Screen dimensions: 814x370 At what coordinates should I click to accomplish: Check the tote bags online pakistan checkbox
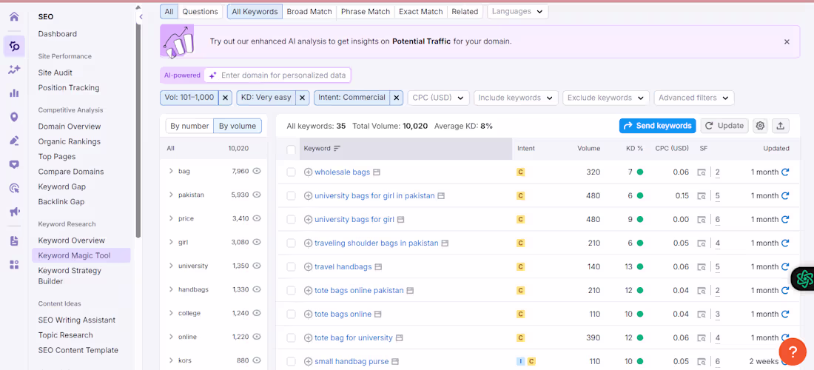click(x=292, y=291)
